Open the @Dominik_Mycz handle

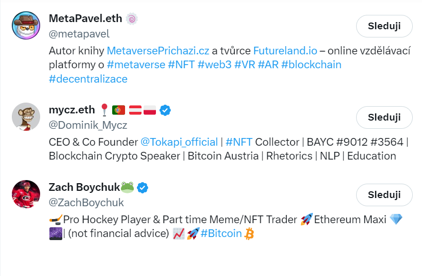[88, 125]
